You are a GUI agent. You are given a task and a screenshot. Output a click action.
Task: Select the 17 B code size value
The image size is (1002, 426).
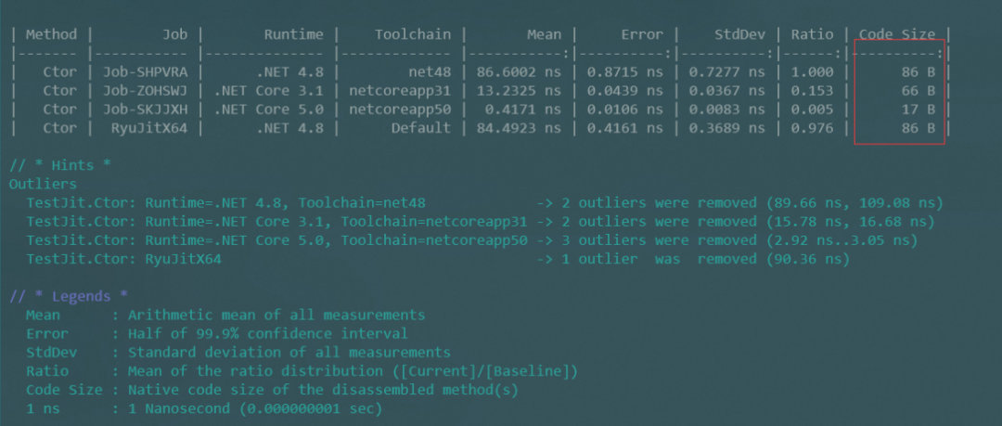(918, 110)
